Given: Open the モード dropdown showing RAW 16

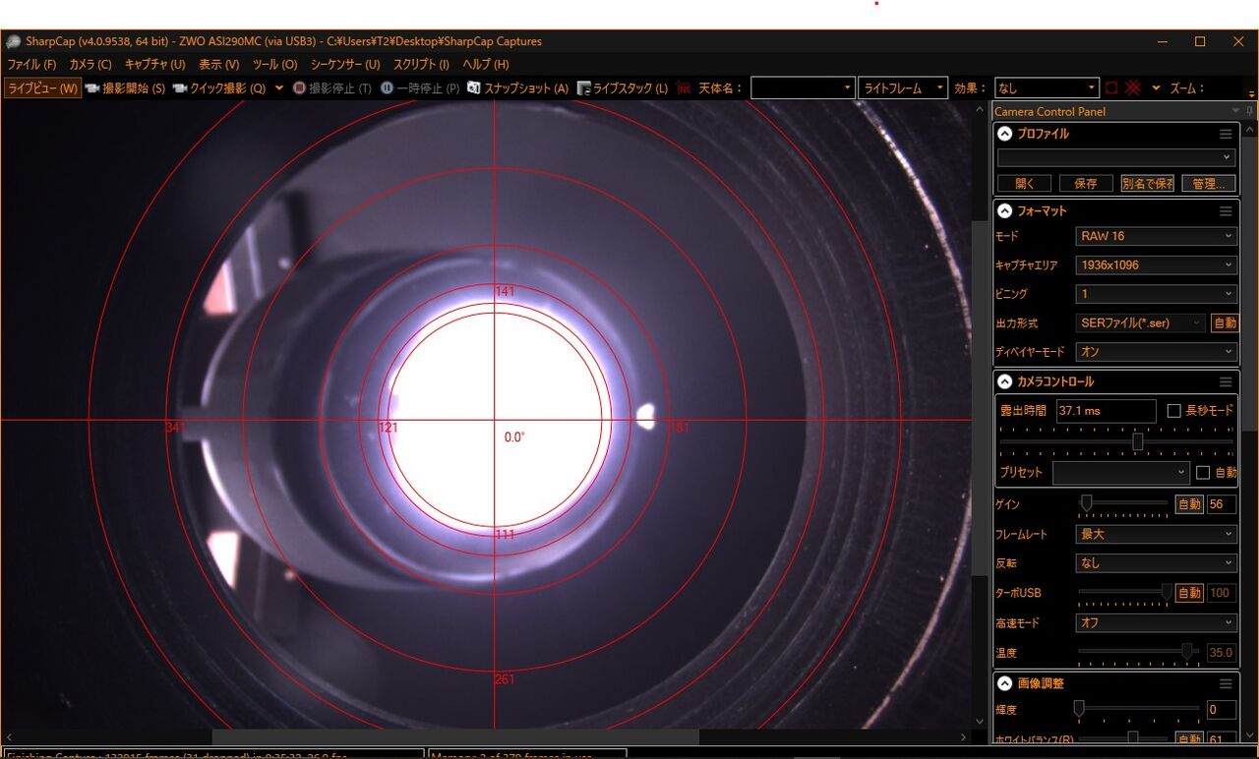Looking at the screenshot, I should [1156, 236].
